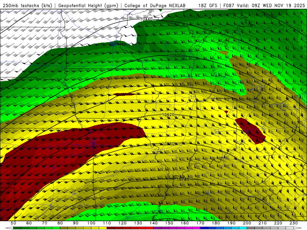Click the 120 value on the color scale
The height and width of the screenshot is (230, 307).
tap(122, 223)
